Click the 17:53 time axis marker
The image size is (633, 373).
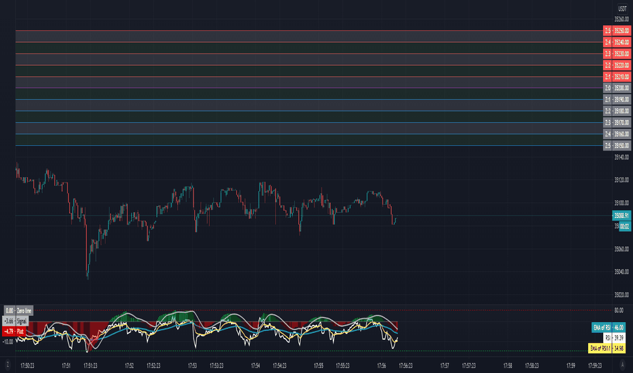pos(192,366)
